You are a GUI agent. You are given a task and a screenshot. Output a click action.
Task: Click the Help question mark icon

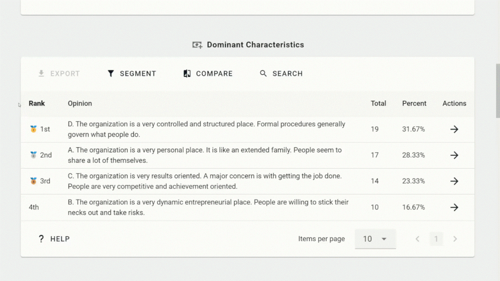(x=41, y=239)
